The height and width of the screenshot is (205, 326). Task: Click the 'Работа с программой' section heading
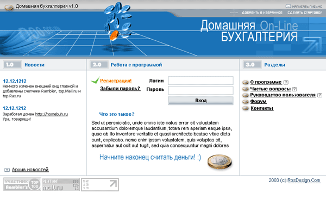[136, 65]
